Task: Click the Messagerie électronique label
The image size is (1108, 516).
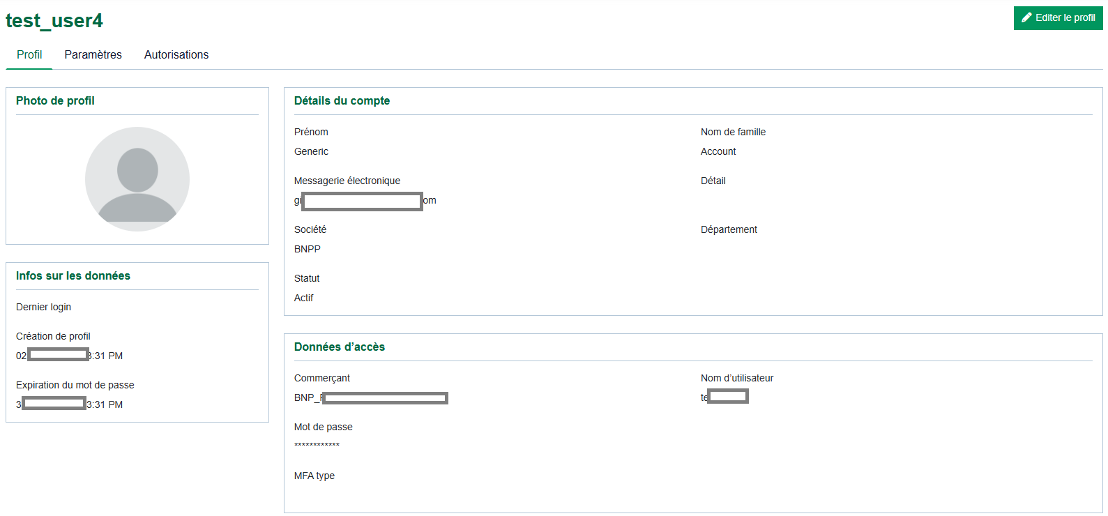Action: pyautogui.click(x=347, y=181)
